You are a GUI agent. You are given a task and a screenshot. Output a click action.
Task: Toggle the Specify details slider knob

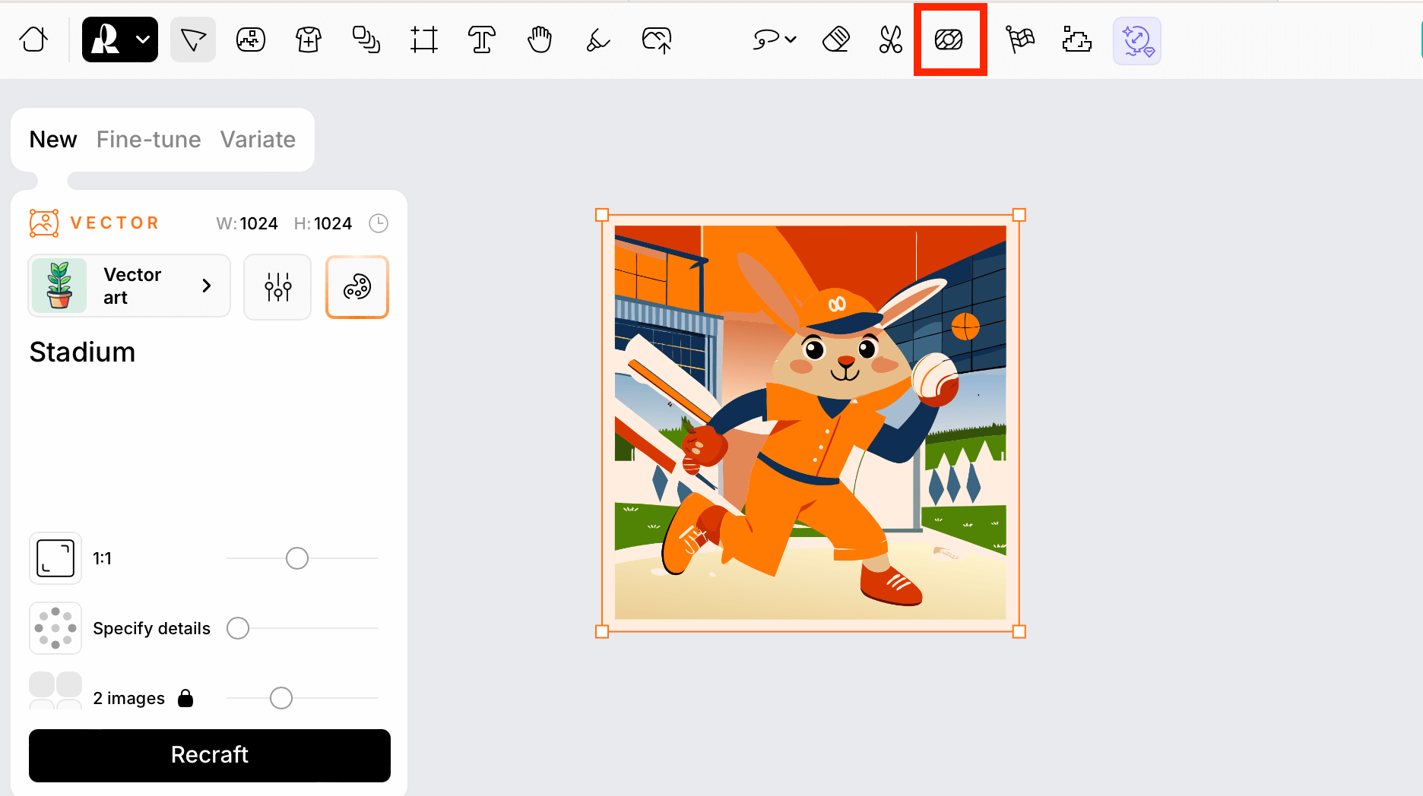[x=238, y=628]
